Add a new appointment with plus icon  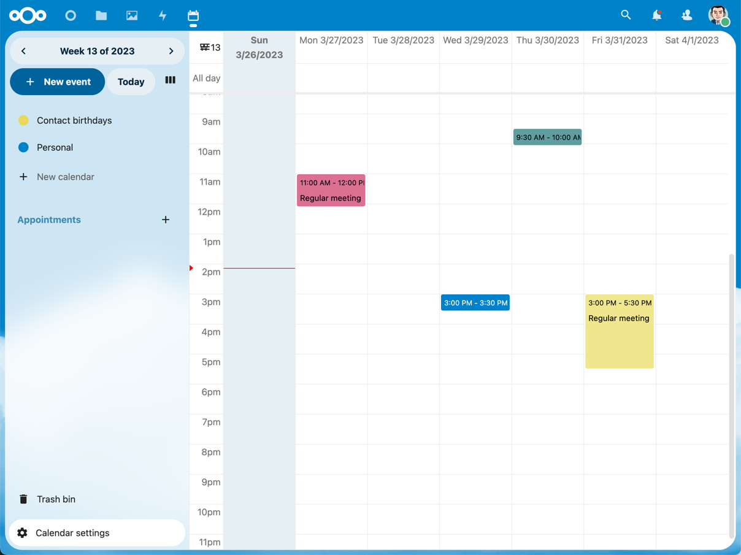166,220
